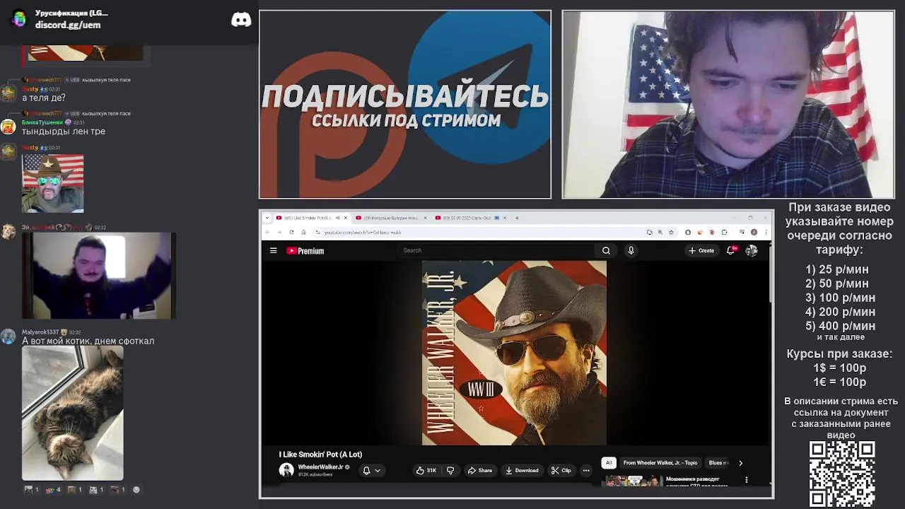Click the Мошенники разводят video thumbnail
This screenshot has width=905, height=509.
point(633,481)
